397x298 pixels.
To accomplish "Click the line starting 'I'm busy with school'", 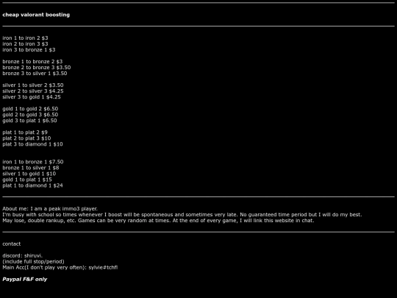I will point(182,214).
